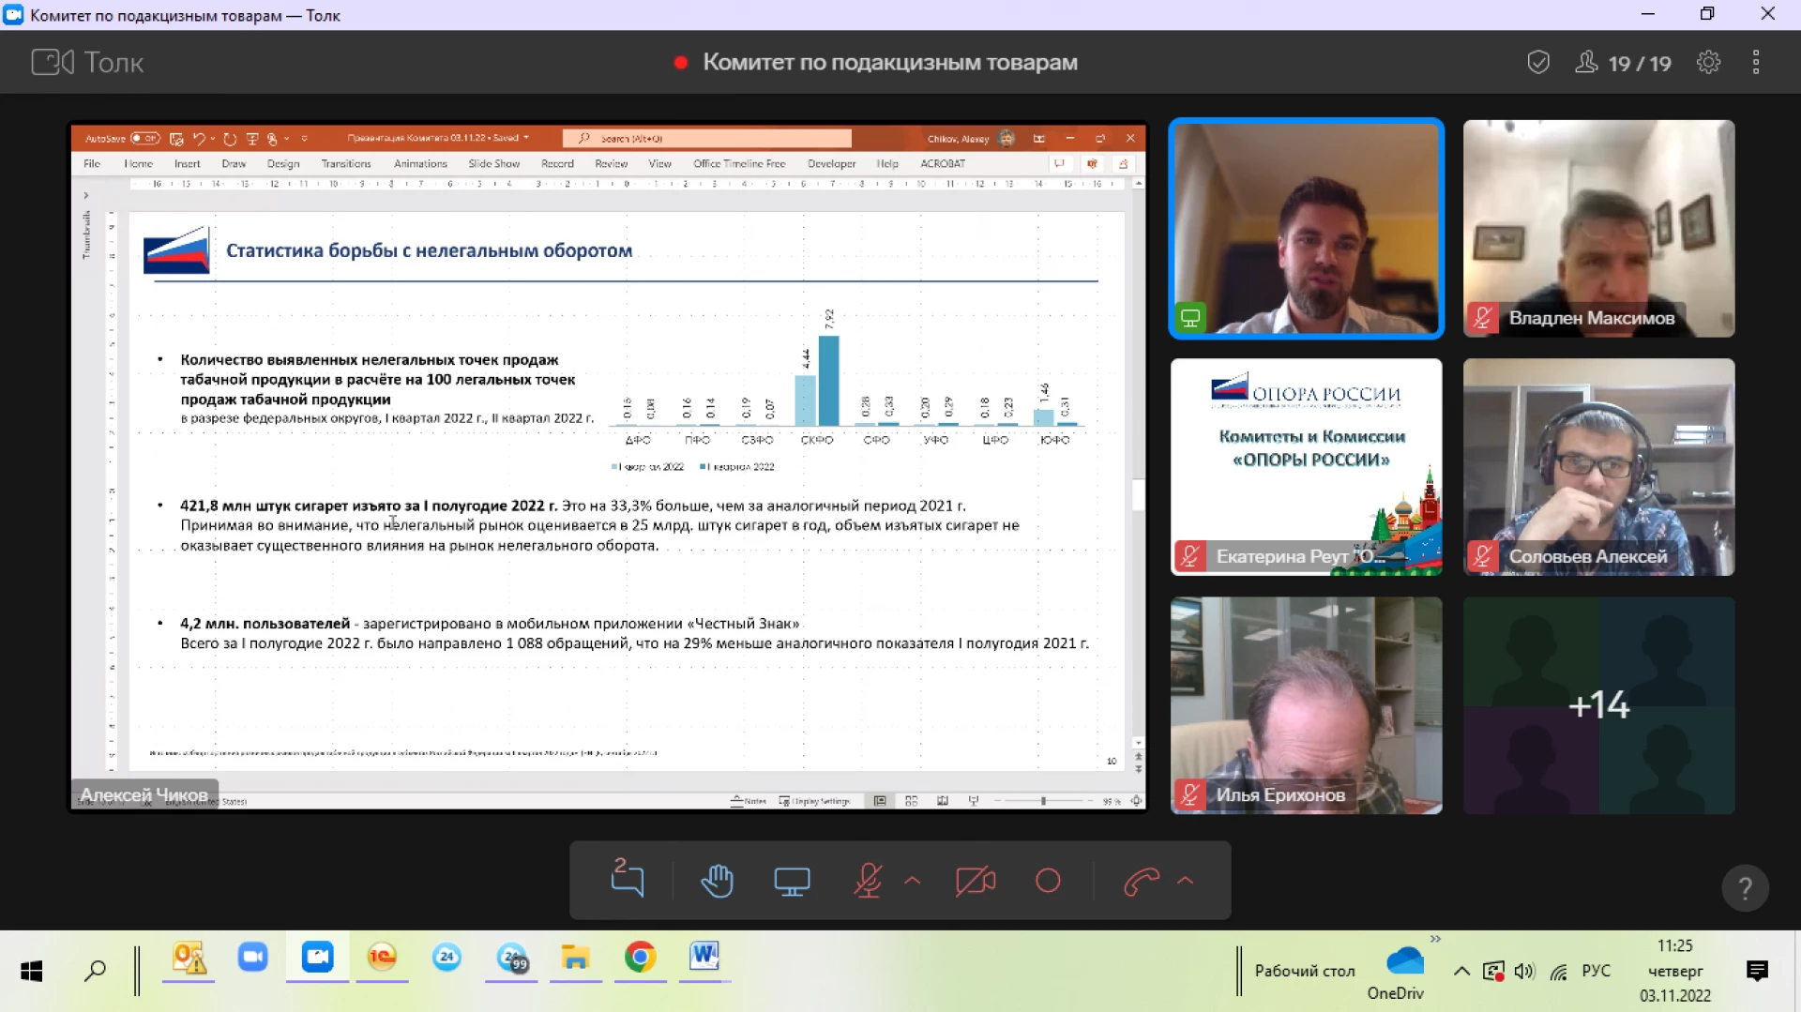The width and height of the screenshot is (1801, 1012).
Task: Expand microphone options arrow
Action: (x=912, y=881)
